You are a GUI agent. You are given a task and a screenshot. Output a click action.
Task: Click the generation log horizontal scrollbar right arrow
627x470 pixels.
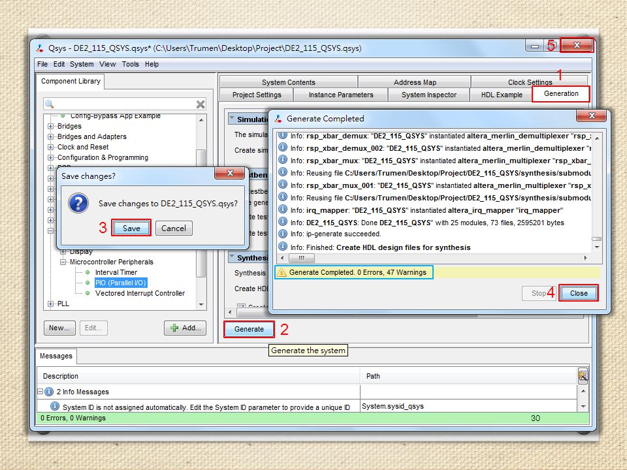[x=585, y=258]
